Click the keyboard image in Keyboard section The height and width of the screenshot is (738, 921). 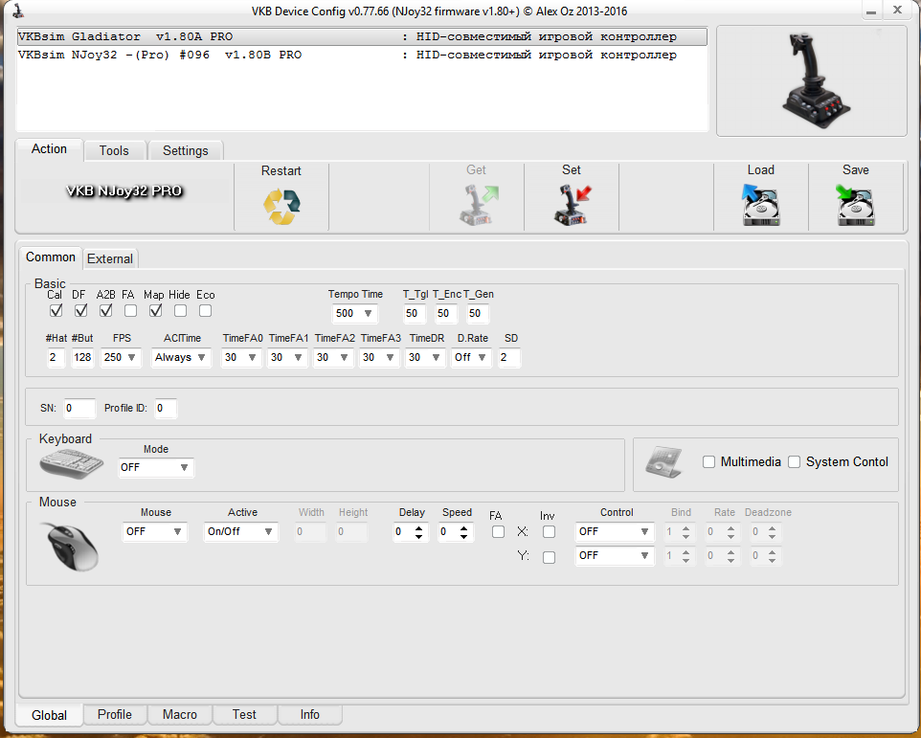[72, 464]
